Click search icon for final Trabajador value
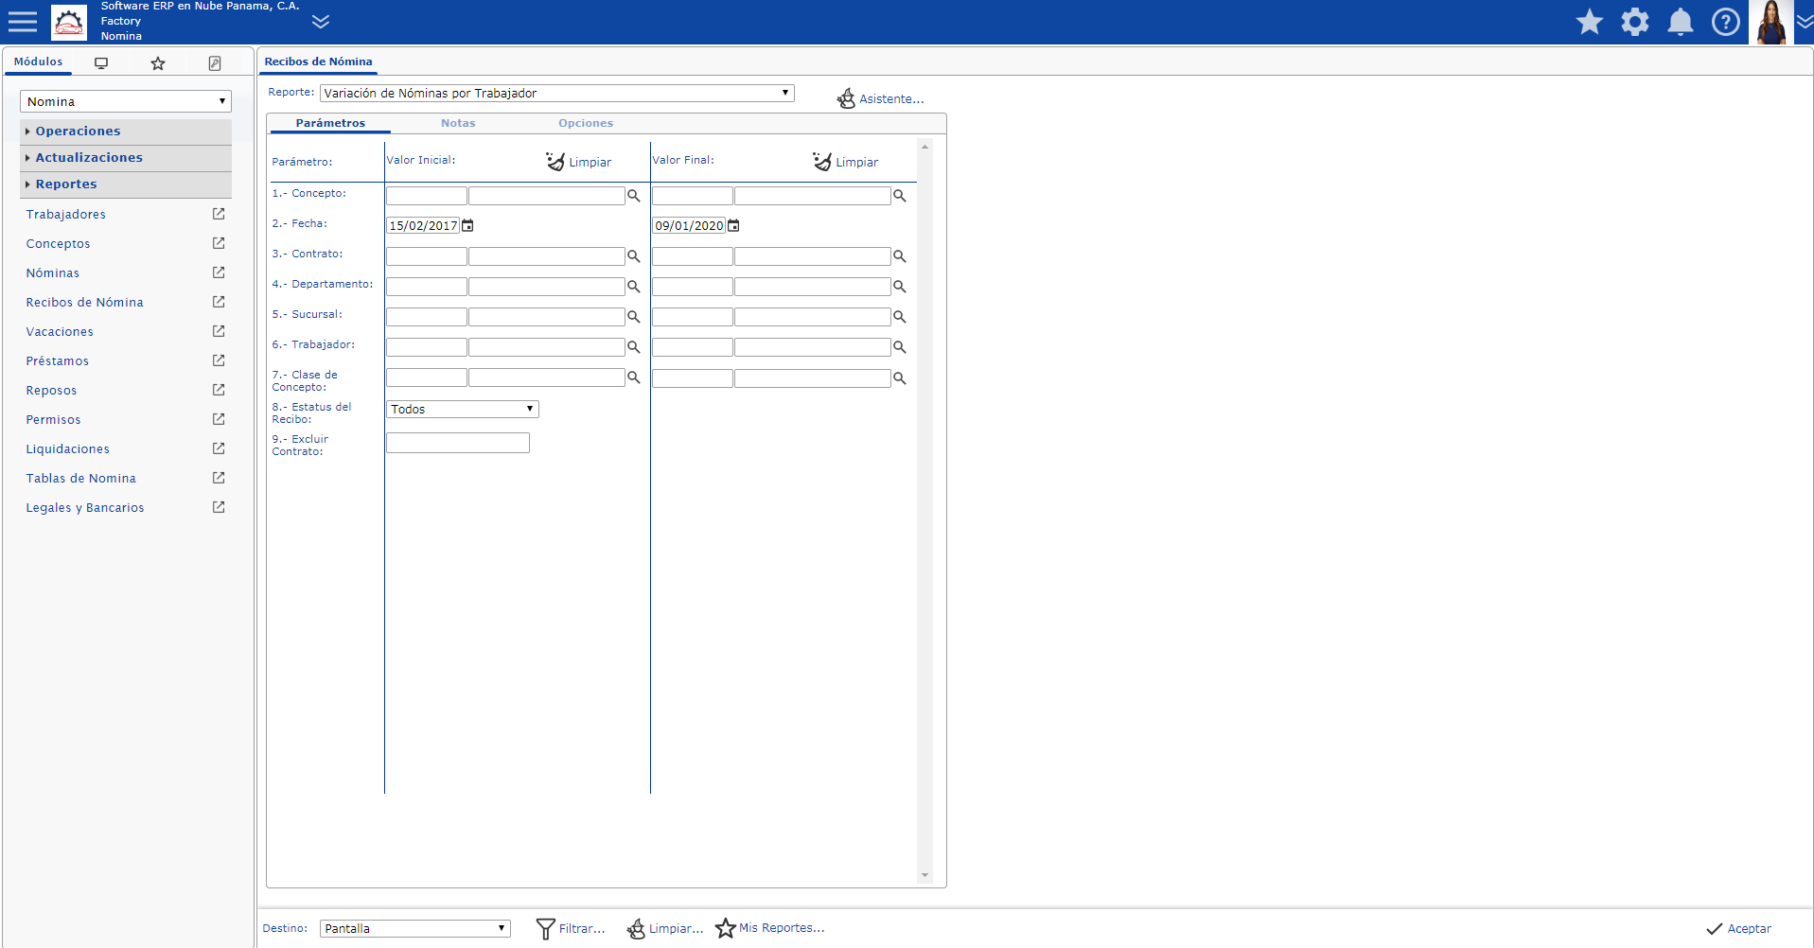The image size is (1814, 948). 900,347
